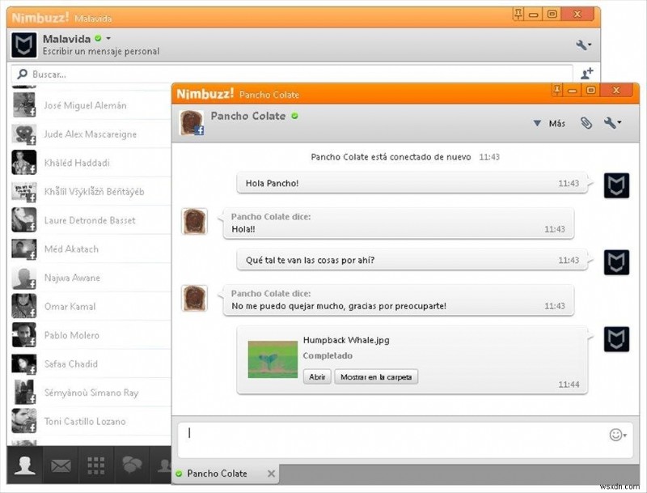Image resolution: width=647 pixels, height=493 pixels.
Task: Click Escribir un mensaje personal field
Action: [x=101, y=51]
